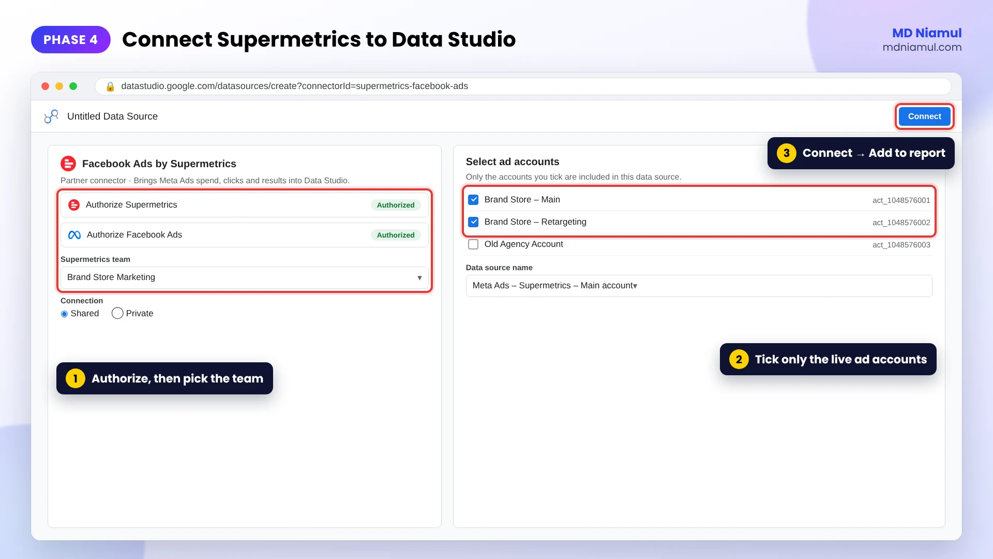Select the Shared connection radio button
The width and height of the screenshot is (993, 559).
point(64,314)
